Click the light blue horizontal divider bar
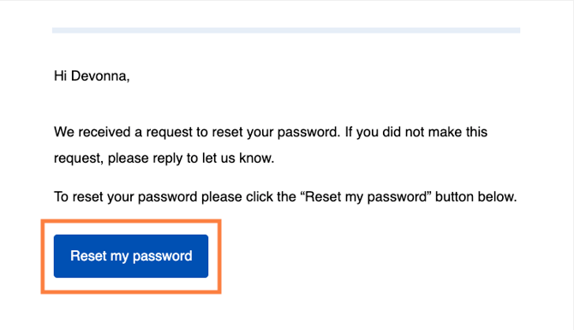The width and height of the screenshot is (574, 330). 286,30
